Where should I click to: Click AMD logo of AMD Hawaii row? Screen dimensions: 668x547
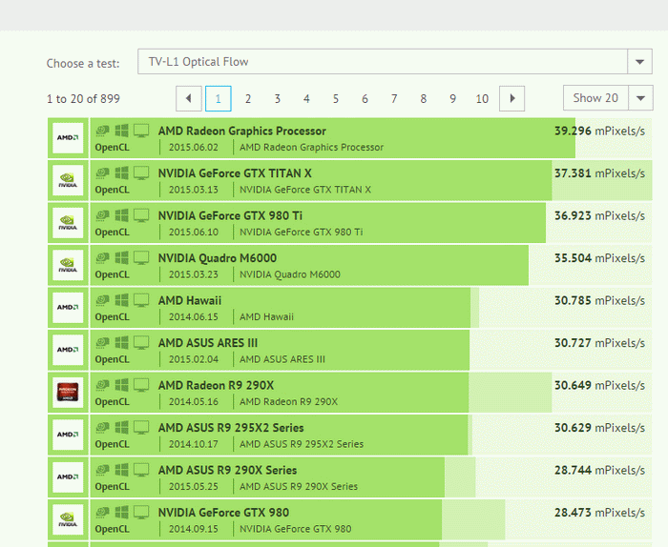click(68, 308)
